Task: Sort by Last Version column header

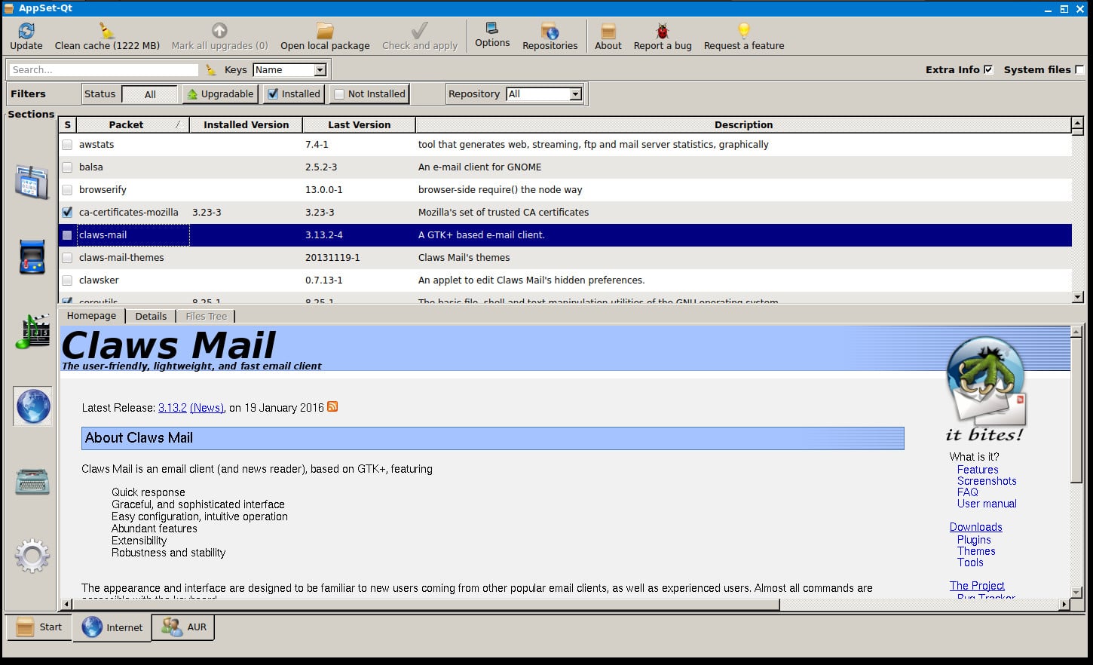Action: 359,124
